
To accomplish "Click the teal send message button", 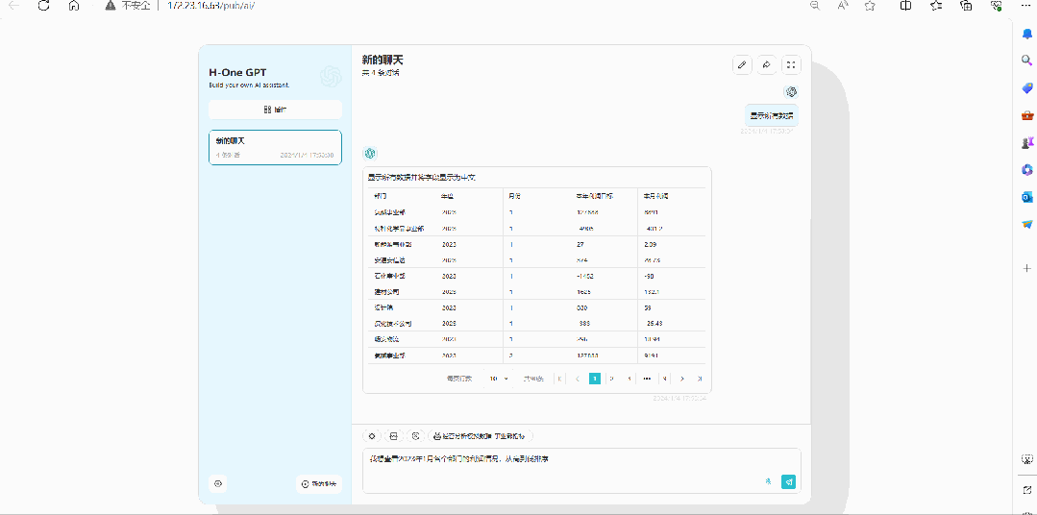I will (788, 482).
